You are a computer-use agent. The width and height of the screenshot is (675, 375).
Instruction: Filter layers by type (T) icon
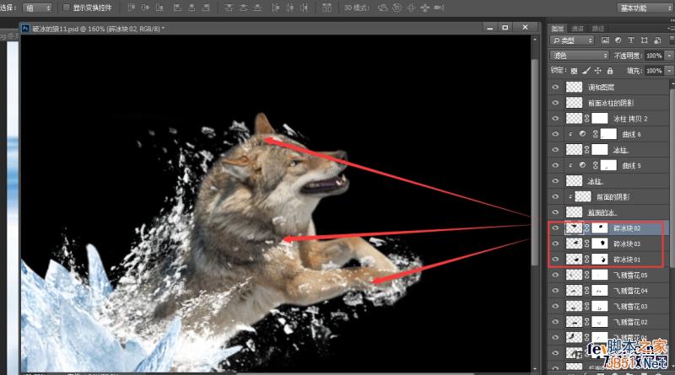(x=631, y=40)
